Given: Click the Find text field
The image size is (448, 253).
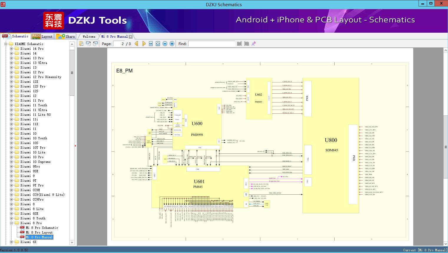Looking at the screenshot, I should click(211, 44).
